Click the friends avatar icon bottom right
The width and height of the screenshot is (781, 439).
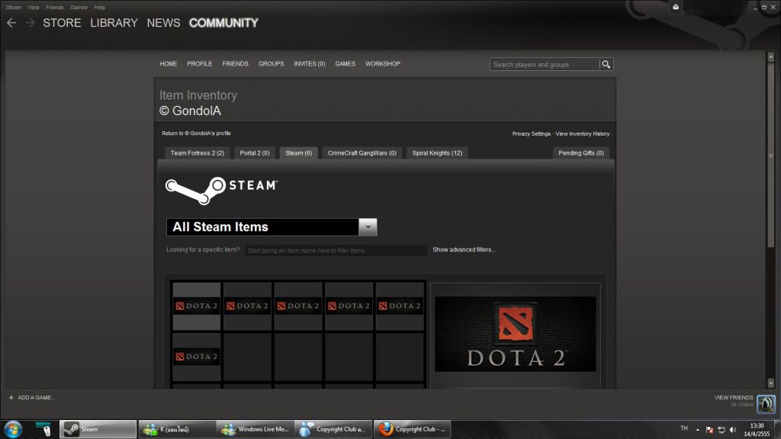click(766, 404)
